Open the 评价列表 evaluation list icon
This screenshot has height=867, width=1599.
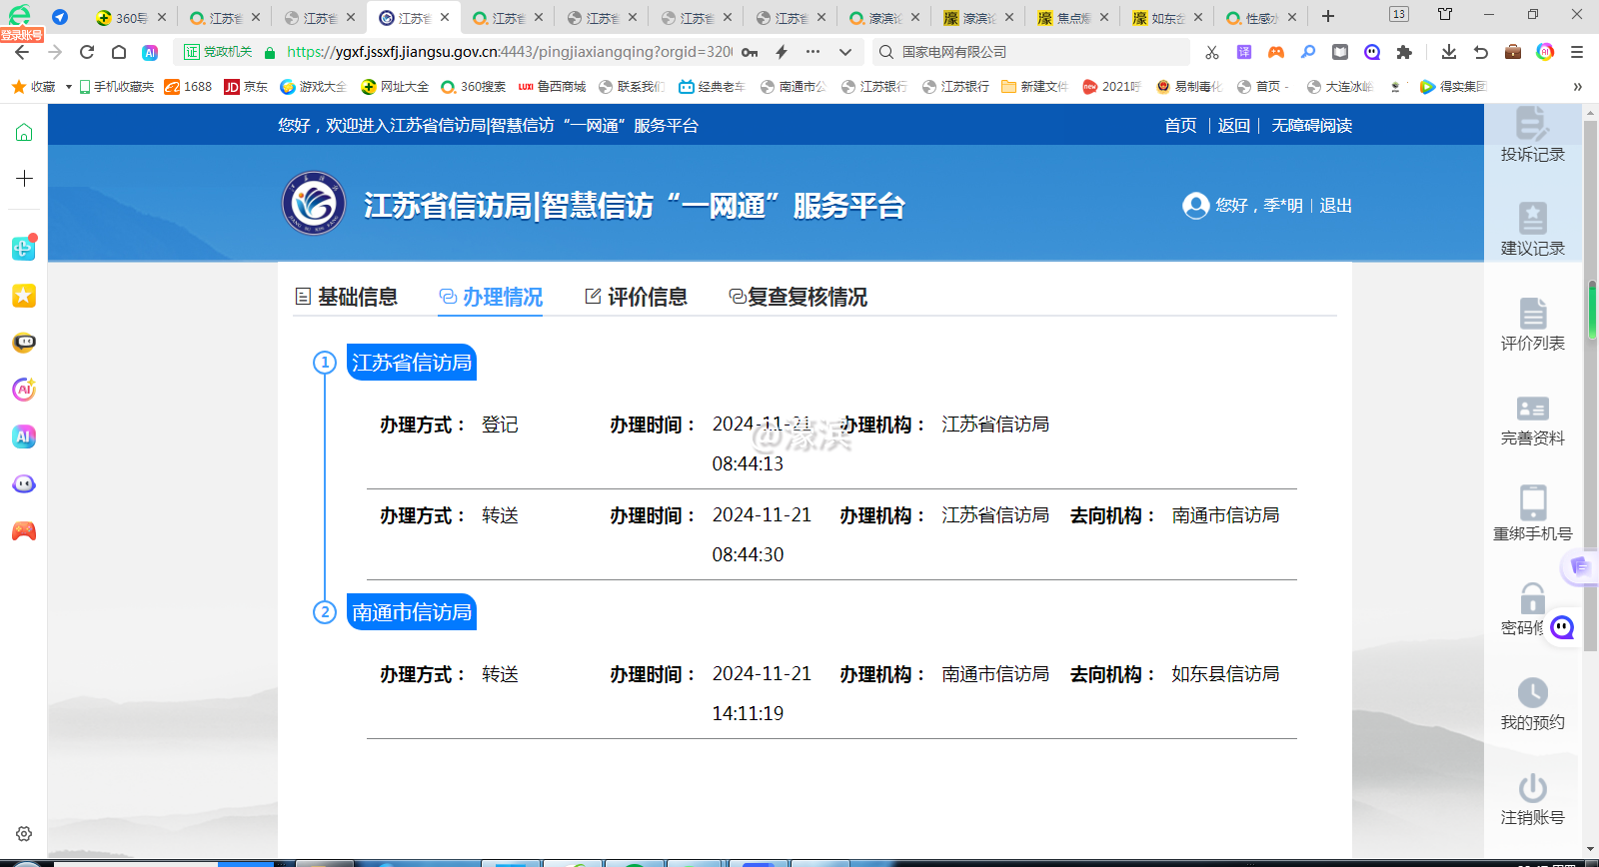point(1532,313)
